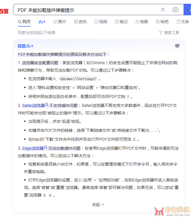Open the 资讯 news tab
Image resolution: width=191 pixels, height=217 pixels.
pyautogui.click(x=80, y=22)
